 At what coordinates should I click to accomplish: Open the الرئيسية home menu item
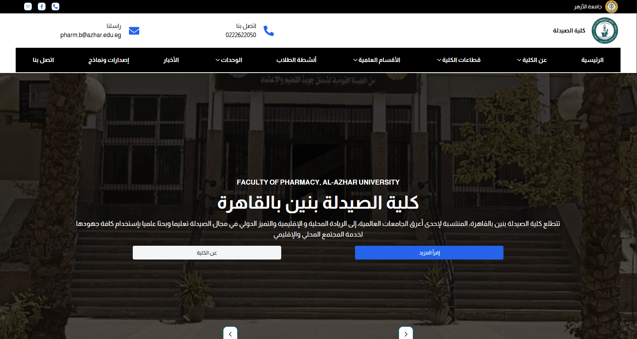tap(592, 60)
